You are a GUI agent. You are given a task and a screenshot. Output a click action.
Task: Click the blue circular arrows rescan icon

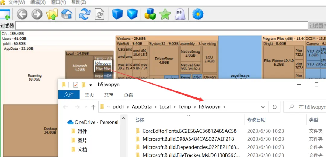(85, 14)
